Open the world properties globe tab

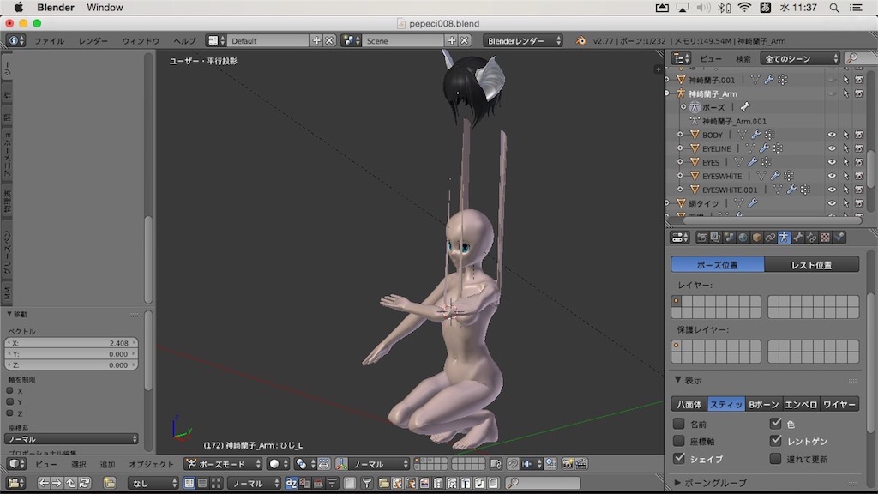point(743,238)
